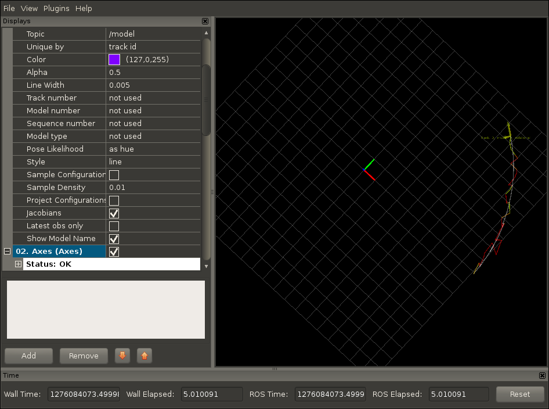Open the Style property set to line
549x409 pixels.
pos(154,162)
